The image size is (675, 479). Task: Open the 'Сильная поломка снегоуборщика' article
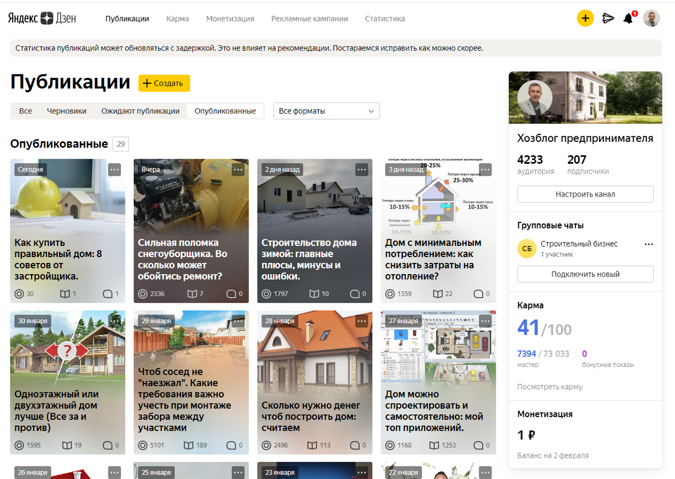[x=191, y=231]
